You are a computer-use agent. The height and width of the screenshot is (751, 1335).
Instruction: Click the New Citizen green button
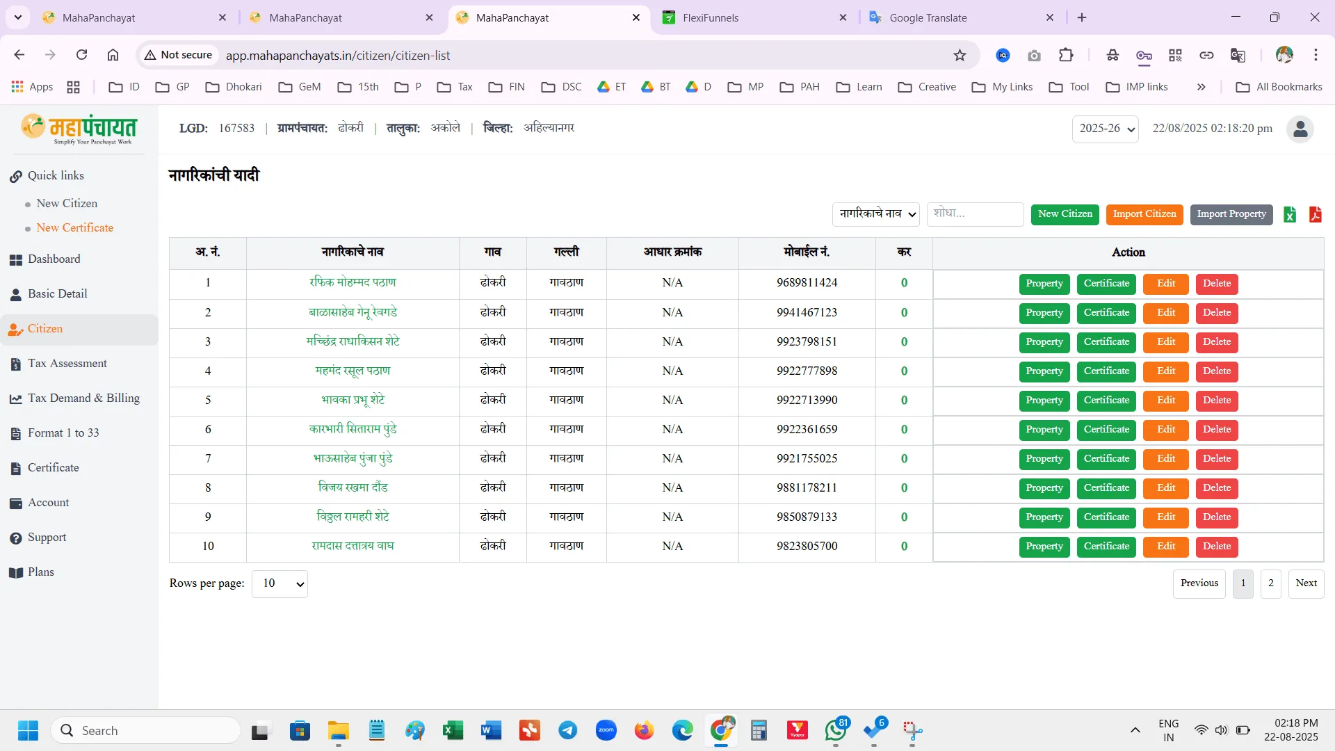coord(1065,214)
